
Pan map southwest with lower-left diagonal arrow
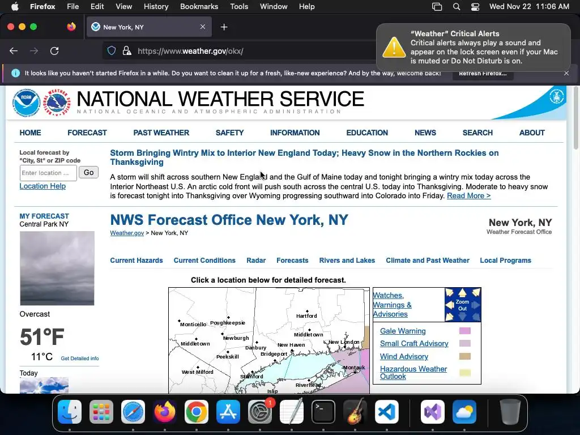tap(449, 317)
